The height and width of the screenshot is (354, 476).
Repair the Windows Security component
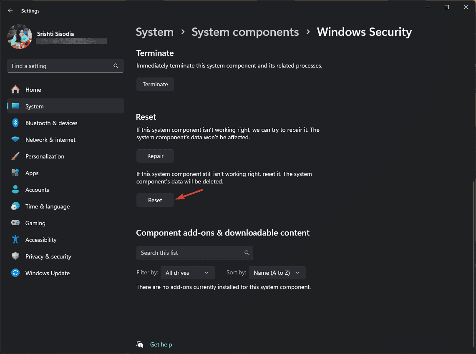[x=155, y=156]
